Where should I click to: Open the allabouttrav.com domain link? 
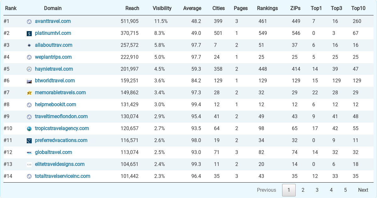pos(54,45)
